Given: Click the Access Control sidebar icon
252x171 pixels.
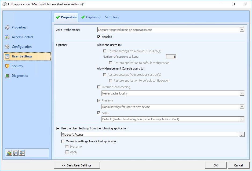Looking at the screenshot, I should click(7, 37).
